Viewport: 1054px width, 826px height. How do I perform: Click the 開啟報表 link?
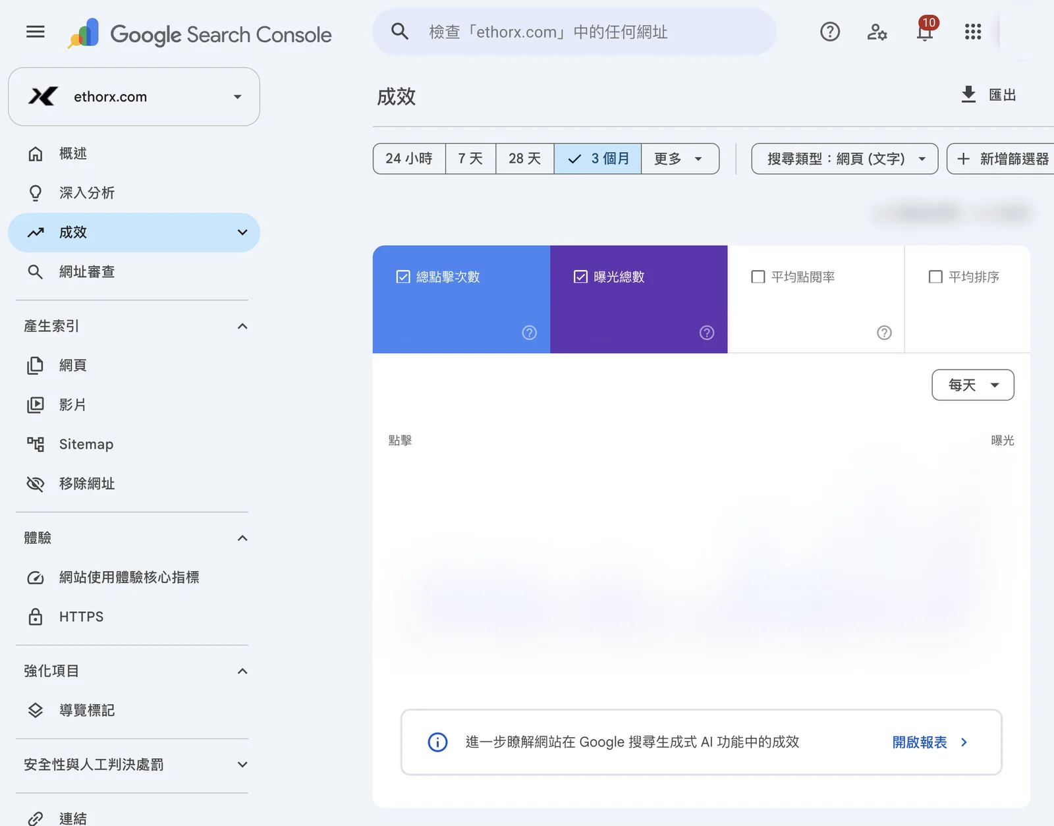[x=929, y=742]
